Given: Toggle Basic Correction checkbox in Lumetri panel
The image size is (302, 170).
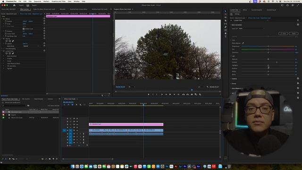Looking at the screenshot, I should (x=298, y=25).
